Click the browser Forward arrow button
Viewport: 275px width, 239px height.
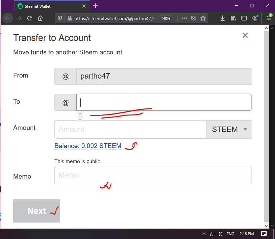coord(19,18)
